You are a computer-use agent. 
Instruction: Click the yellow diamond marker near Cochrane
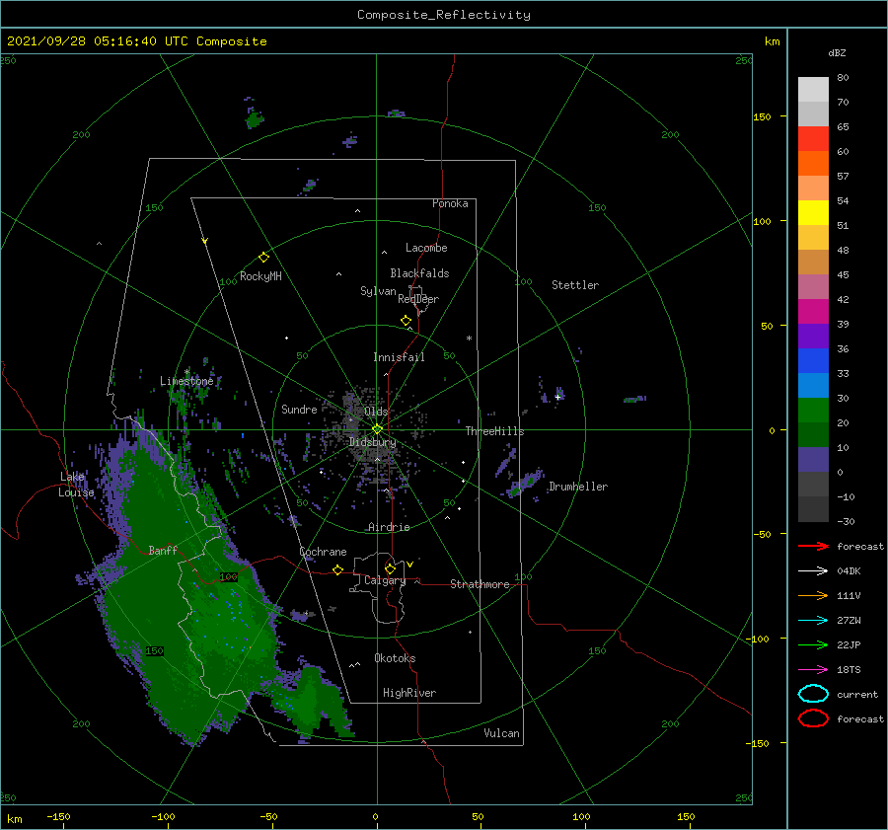(337, 569)
